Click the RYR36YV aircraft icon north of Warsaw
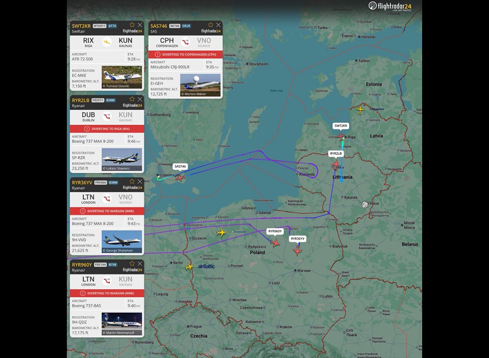Viewport: 489px width, 358px height. pos(298,250)
